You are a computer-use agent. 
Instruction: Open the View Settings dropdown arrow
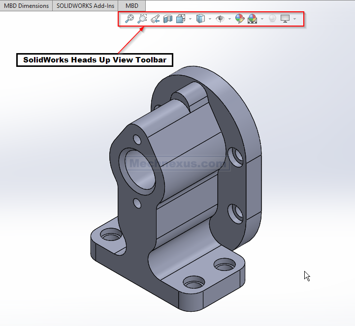tap(294, 19)
